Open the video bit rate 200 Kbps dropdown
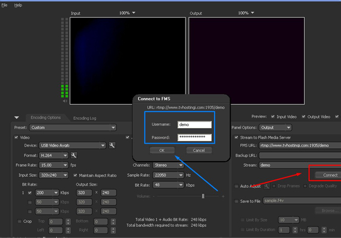The height and width of the screenshot is (238, 341). tap(47, 193)
